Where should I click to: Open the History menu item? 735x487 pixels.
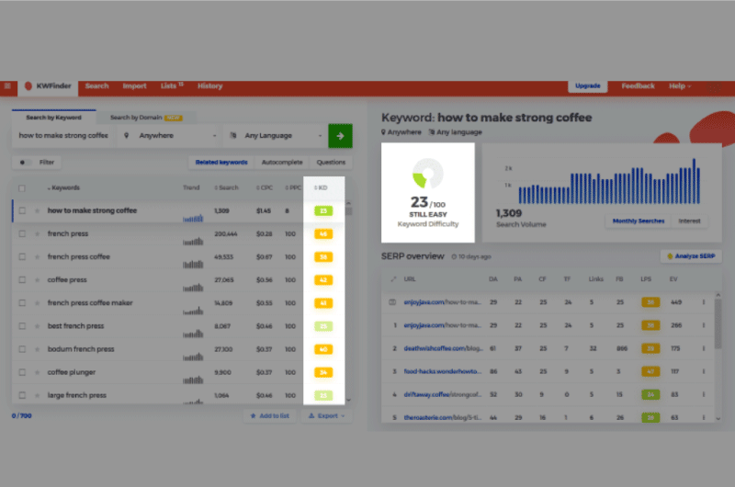click(210, 86)
